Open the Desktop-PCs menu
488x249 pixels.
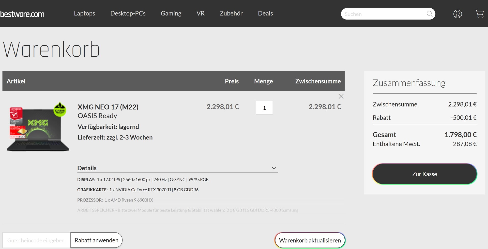point(128,13)
